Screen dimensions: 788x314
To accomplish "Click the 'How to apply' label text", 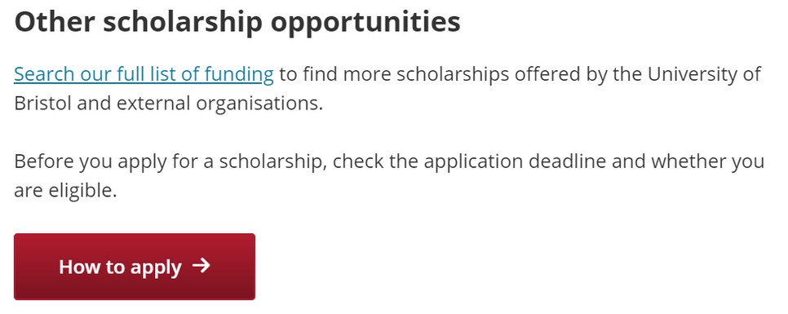I will point(120,267).
